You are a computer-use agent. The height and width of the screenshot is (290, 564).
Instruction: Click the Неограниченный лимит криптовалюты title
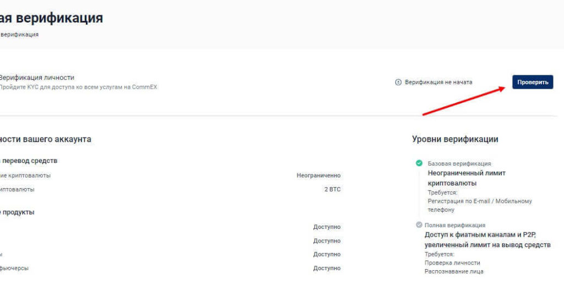[467, 178]
